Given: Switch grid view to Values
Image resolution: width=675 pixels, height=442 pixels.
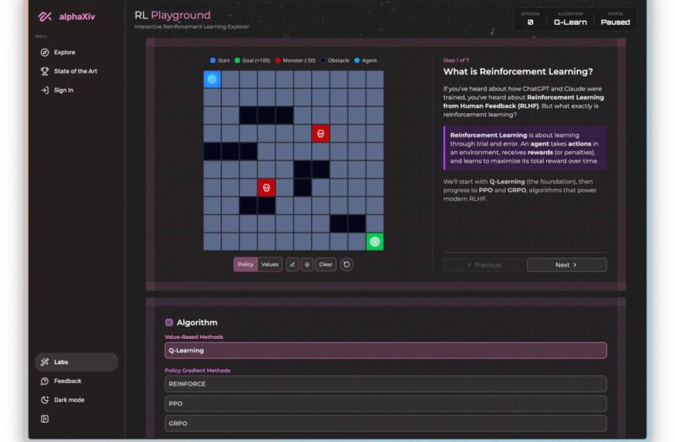Looking at the screenshot, I should point(270,264).
